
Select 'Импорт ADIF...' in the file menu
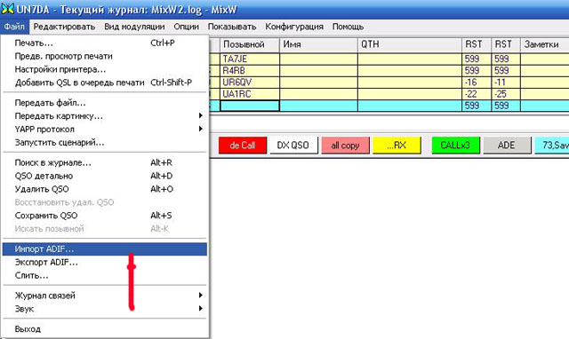tap(105, 249)
